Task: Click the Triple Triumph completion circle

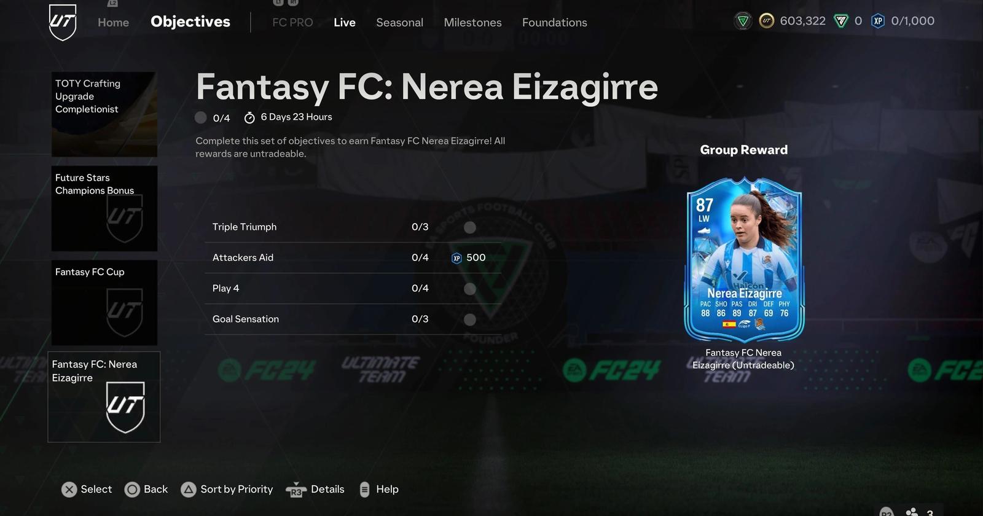Action: [x=470, y=227]
